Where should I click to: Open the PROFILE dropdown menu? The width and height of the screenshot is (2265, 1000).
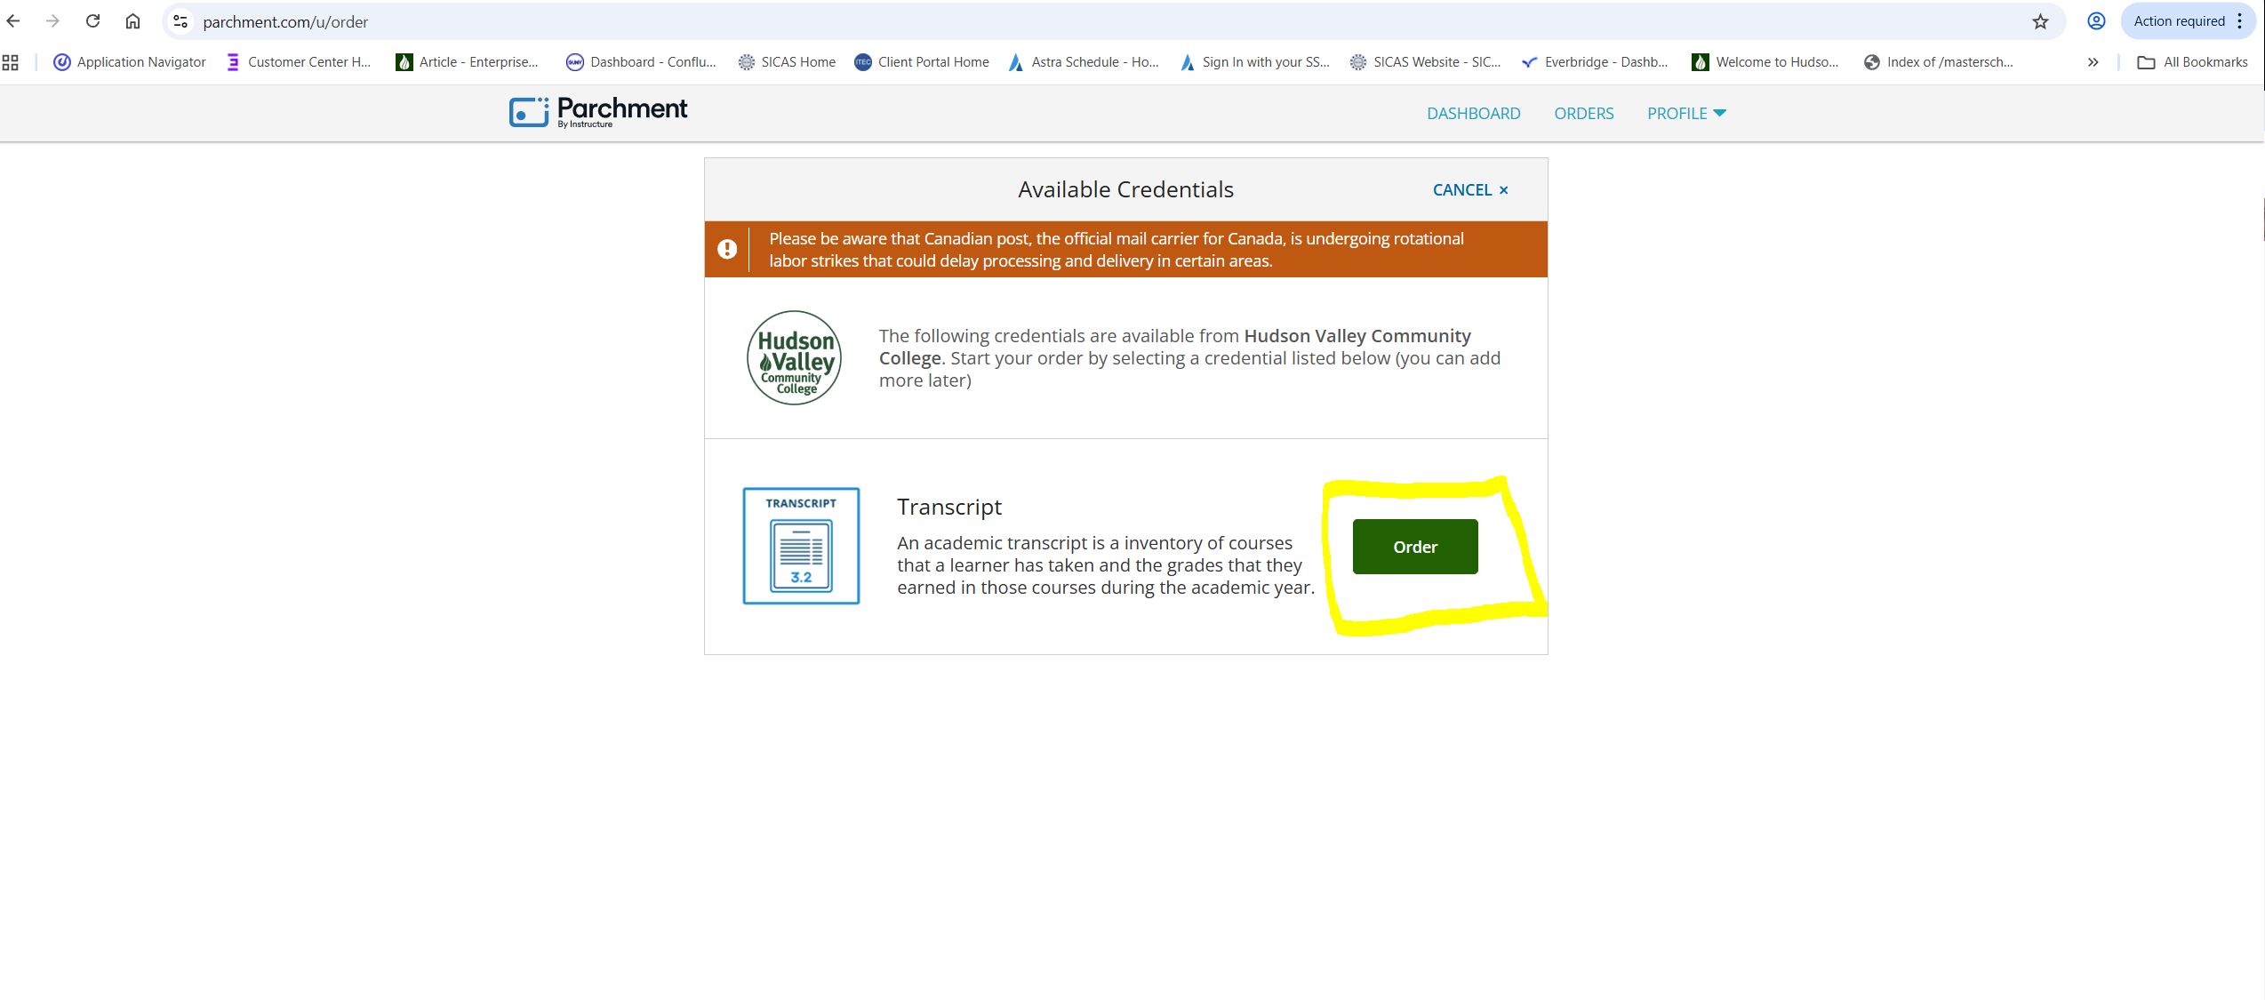click(1685, 114)
